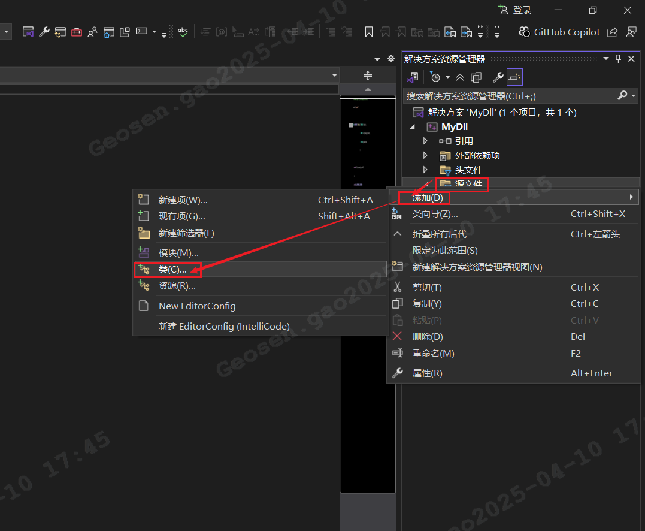Choose 类向导(Z)... from context menu
Viewport: 645px width, 531px height.
(514, 214)
